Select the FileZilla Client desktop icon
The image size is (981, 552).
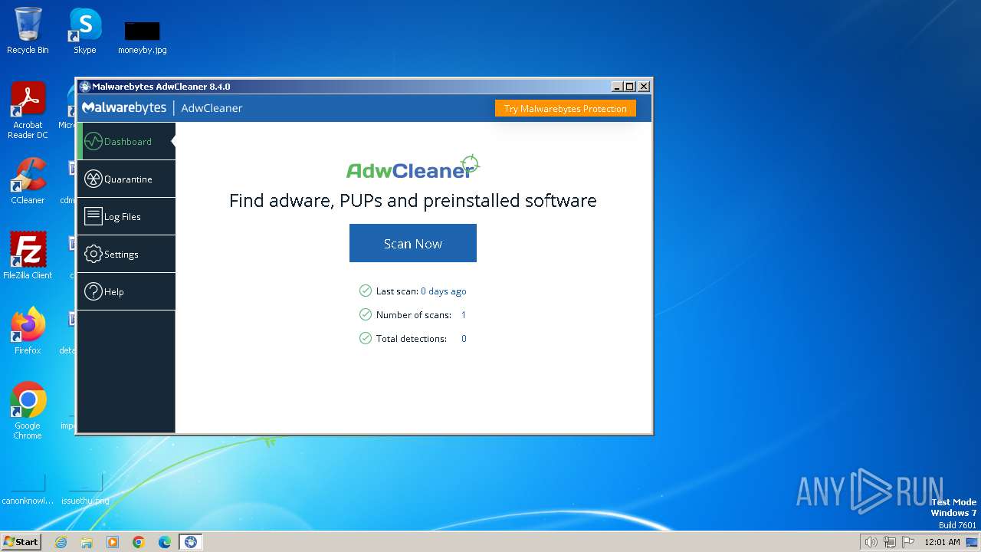pyautogui.click(x=28, y=255)
